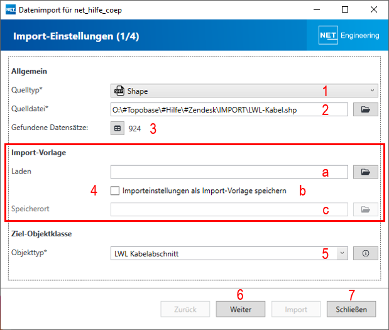389x330 pixels.
Task: Click the Weiter button
Action: pyautogui.click(x=241, y=309)
